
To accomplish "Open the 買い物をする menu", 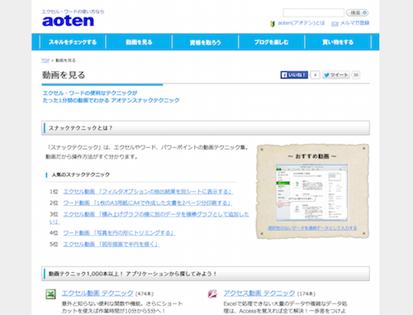I will pos(338,42).
